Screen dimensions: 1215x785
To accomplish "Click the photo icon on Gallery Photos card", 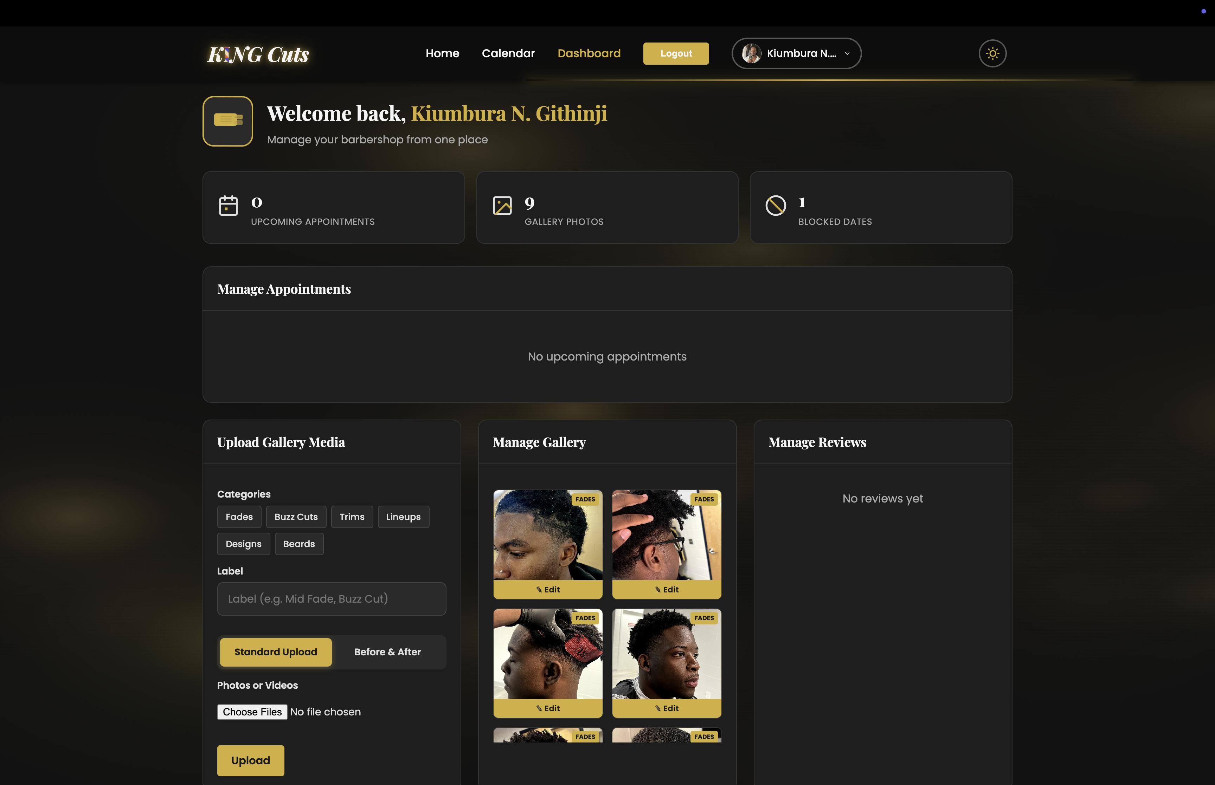I will pyautogui.click(x=502, y=206).
